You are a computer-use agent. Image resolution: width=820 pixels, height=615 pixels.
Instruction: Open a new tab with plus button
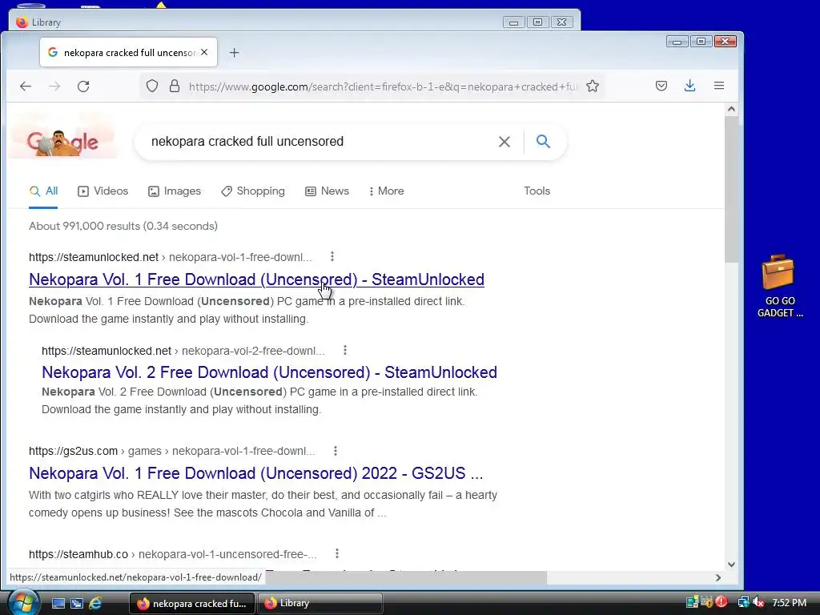[235, 52]
